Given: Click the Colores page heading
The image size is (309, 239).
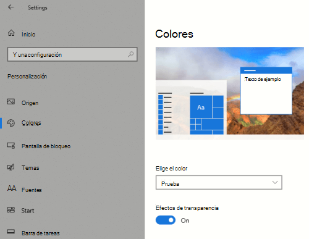Looking at the screenshot, I should click(174, 34).
